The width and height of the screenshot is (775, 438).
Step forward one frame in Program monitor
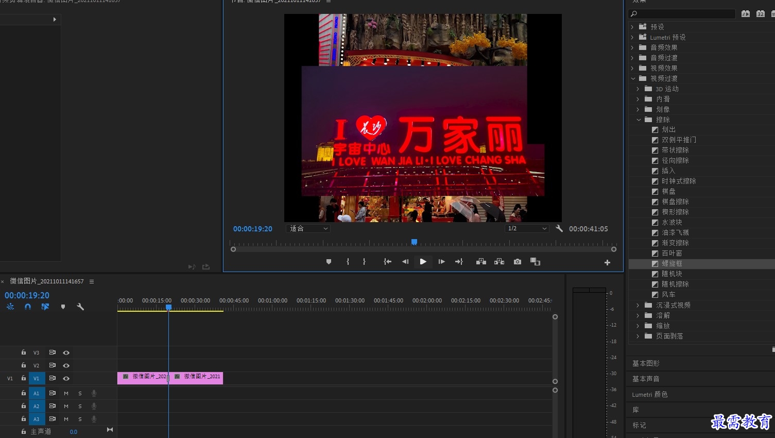click(441, 262)
